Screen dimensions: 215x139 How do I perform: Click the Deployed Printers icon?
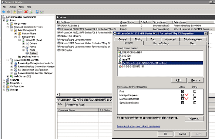19,56
